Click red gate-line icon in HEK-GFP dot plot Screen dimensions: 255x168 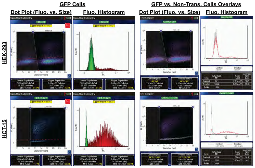(x=68, y=26)
